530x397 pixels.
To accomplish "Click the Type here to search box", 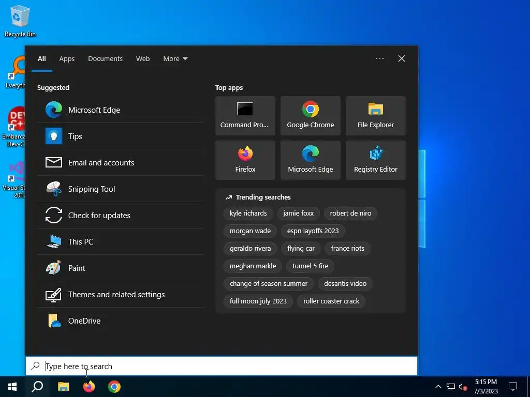I will pos(222,366).
